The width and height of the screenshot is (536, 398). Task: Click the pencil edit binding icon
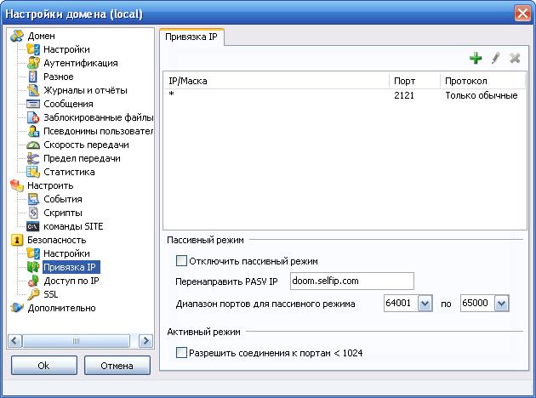(495, 58)
